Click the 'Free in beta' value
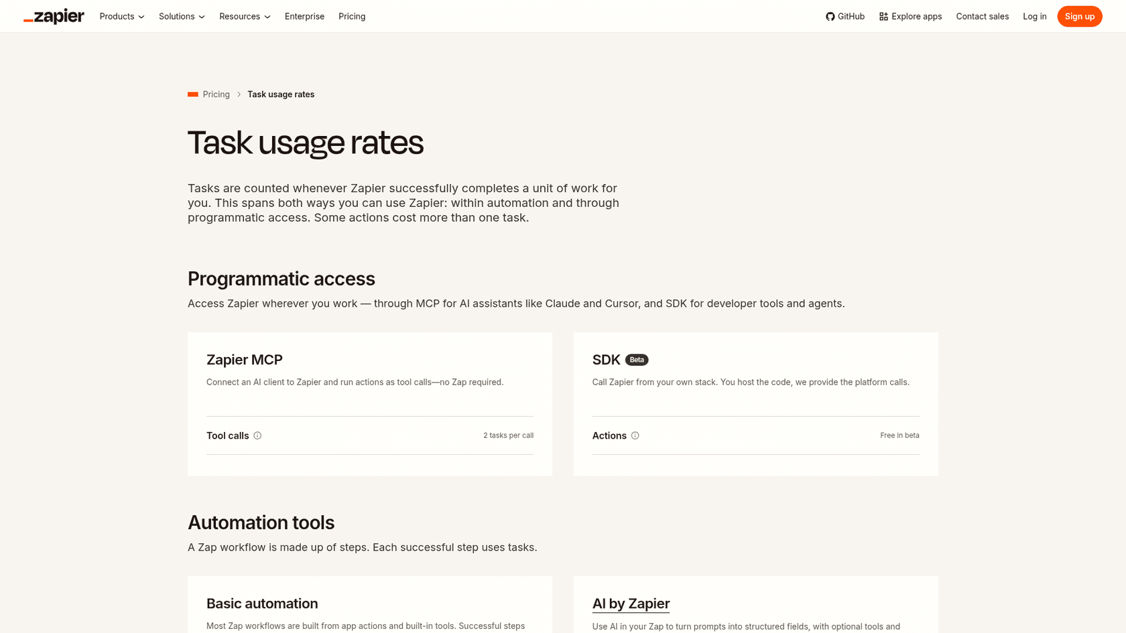1126x633 pixels. 899,435
